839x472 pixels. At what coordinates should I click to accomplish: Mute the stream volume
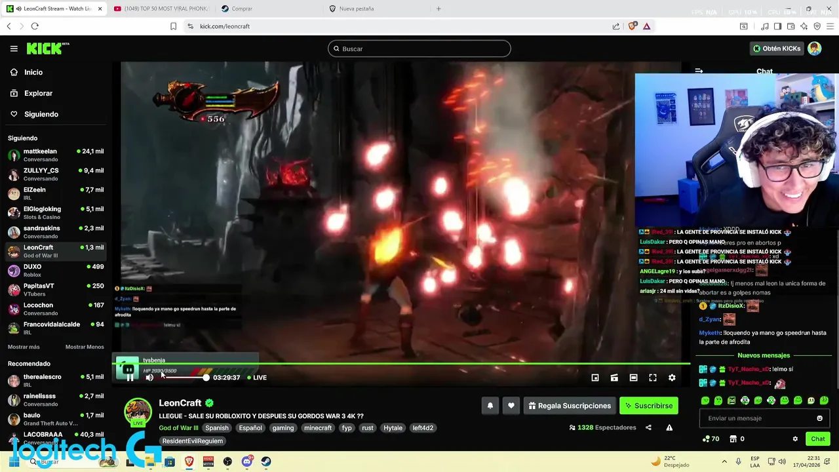pyautogui.click(x=149, y=378)
